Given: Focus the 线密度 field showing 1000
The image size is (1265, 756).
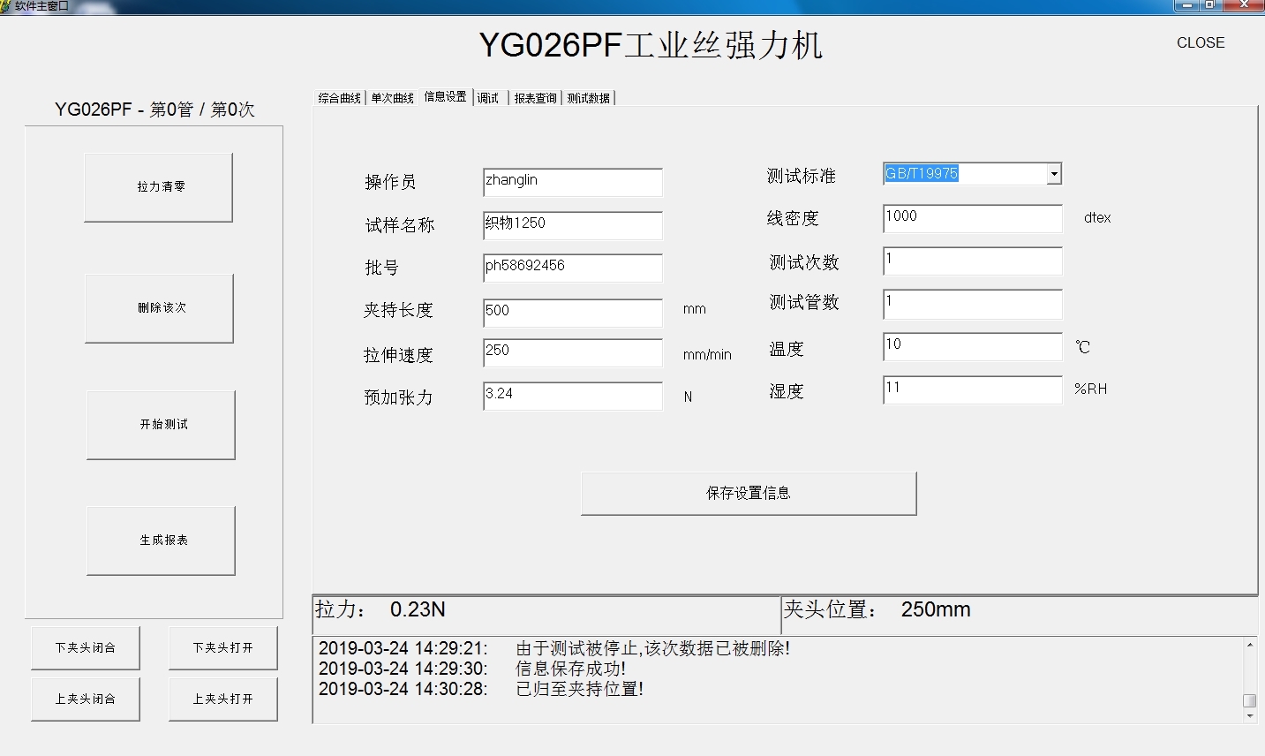Looking at the screenshot, I should [973, 218].
